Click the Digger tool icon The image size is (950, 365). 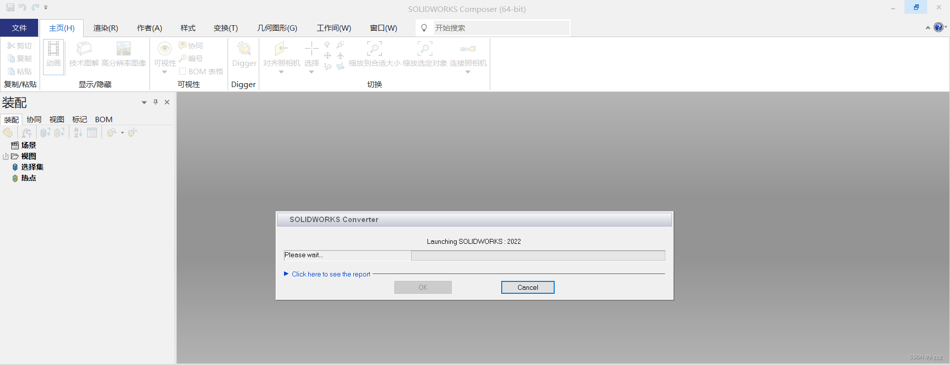coord(244,48)
